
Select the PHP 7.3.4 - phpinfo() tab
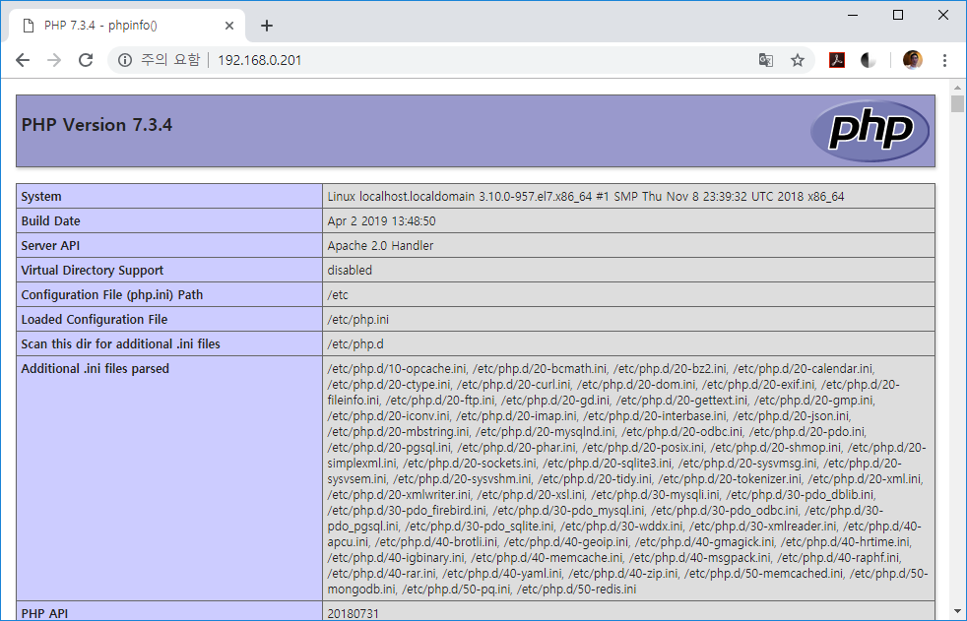[x=127, y=26]
